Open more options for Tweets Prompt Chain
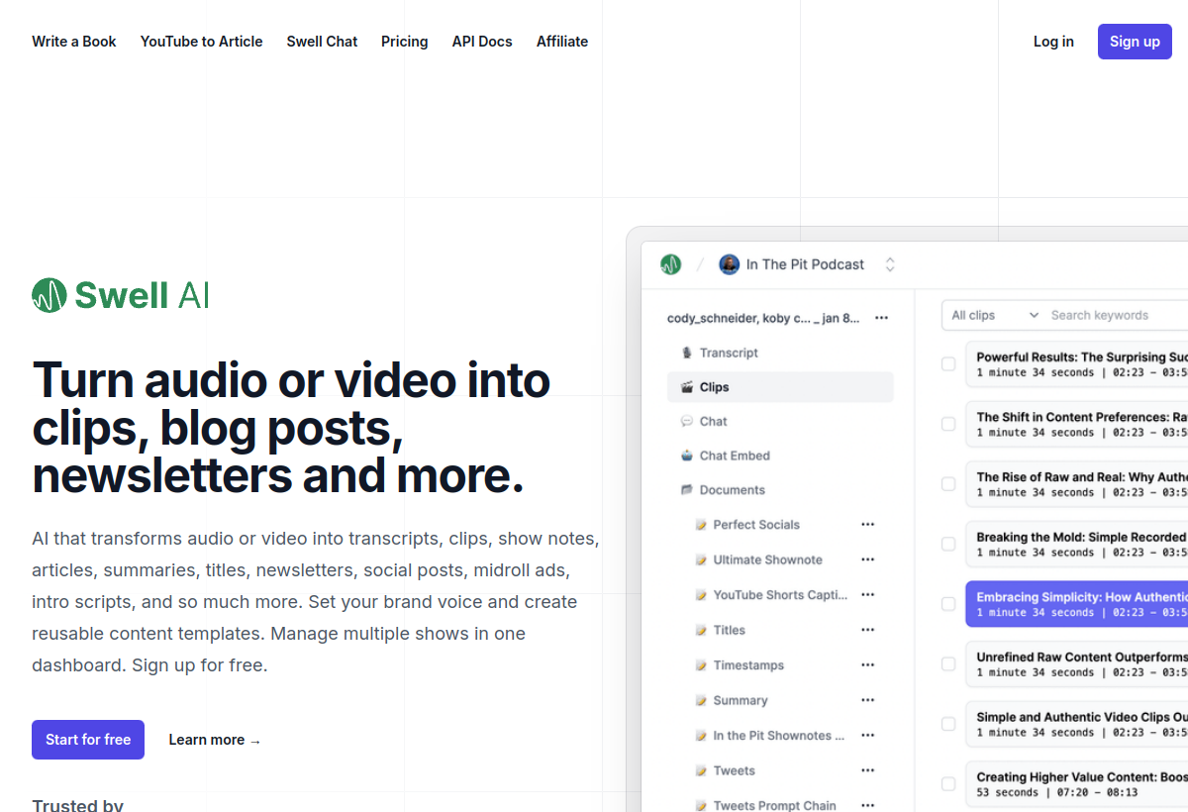The height and width of the screenshot is (812, 1188). 868,805
